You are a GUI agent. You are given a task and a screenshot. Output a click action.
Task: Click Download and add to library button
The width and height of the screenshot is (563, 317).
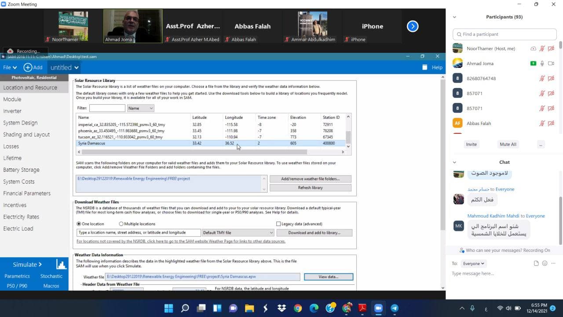(314, 232)
